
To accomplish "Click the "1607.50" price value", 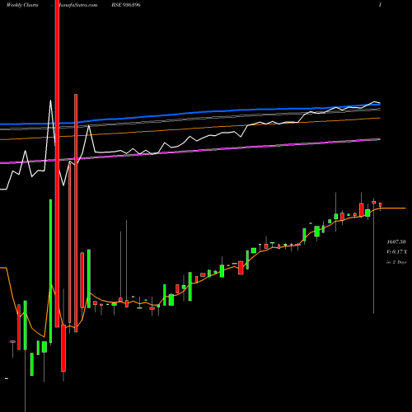I will click(x=396, y=242).
